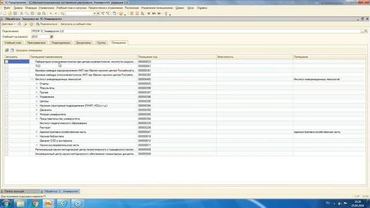Screen dimensions: 370x208
Task: Click into the toolbar search field
Action: pos(79,13)
